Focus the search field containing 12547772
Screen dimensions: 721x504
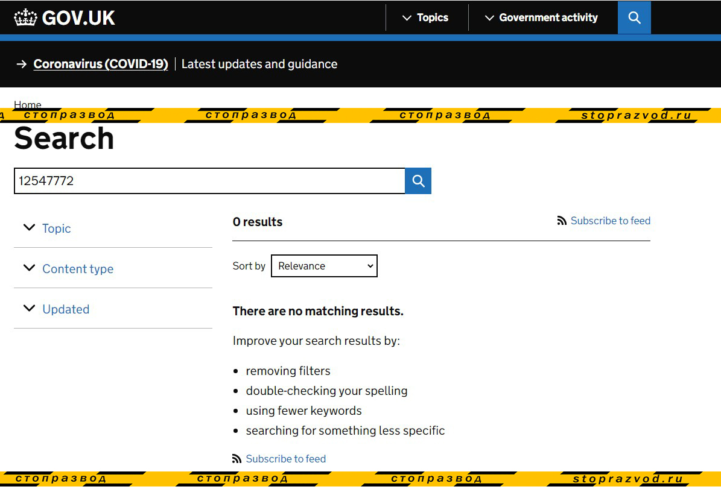[209, 181]
